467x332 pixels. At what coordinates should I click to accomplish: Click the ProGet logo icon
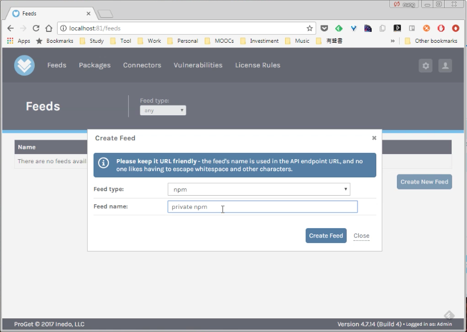coord(25,65)
